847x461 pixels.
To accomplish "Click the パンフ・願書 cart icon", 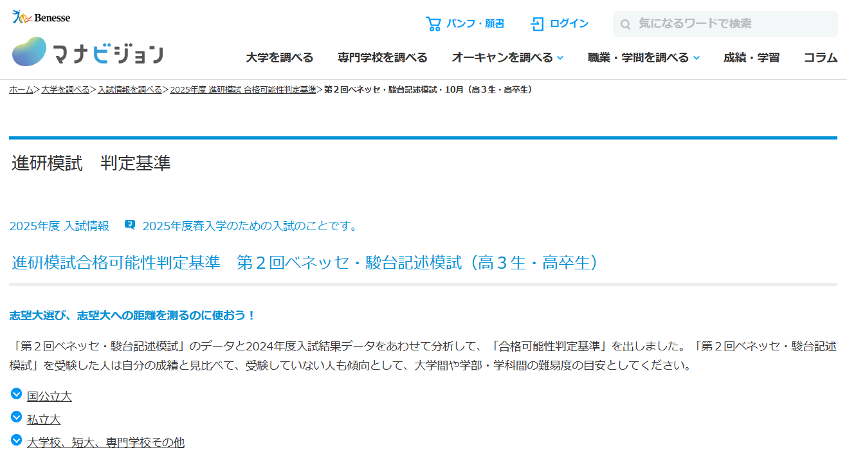I will pyautogui.click(x=434, y=23).
